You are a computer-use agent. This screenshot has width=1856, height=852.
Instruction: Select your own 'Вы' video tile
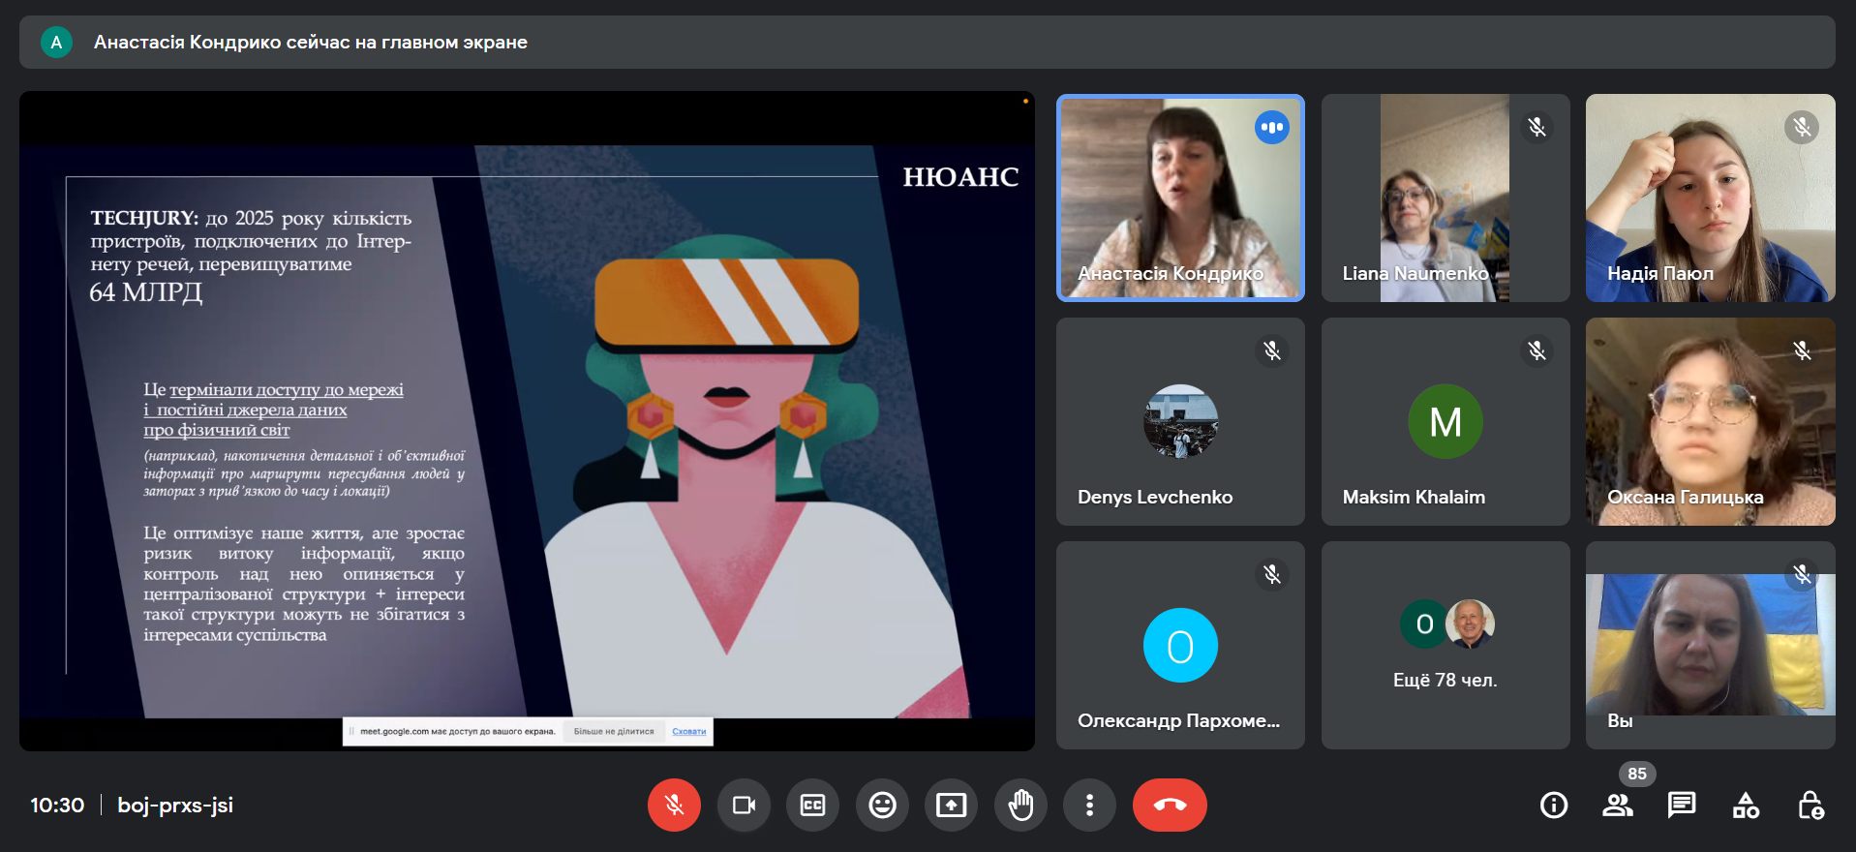click(1711, 645)
